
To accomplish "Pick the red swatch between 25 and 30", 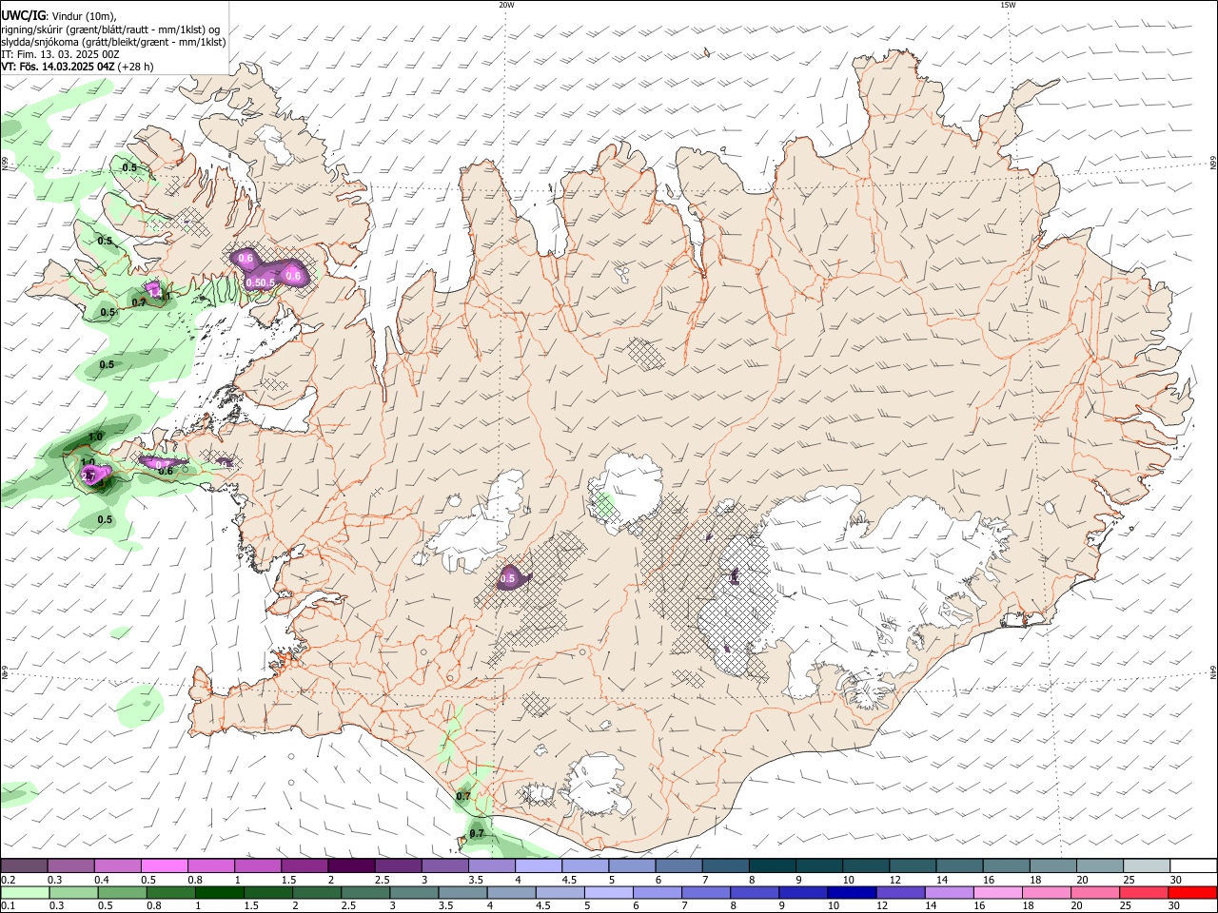I will tap(1142, 892).
